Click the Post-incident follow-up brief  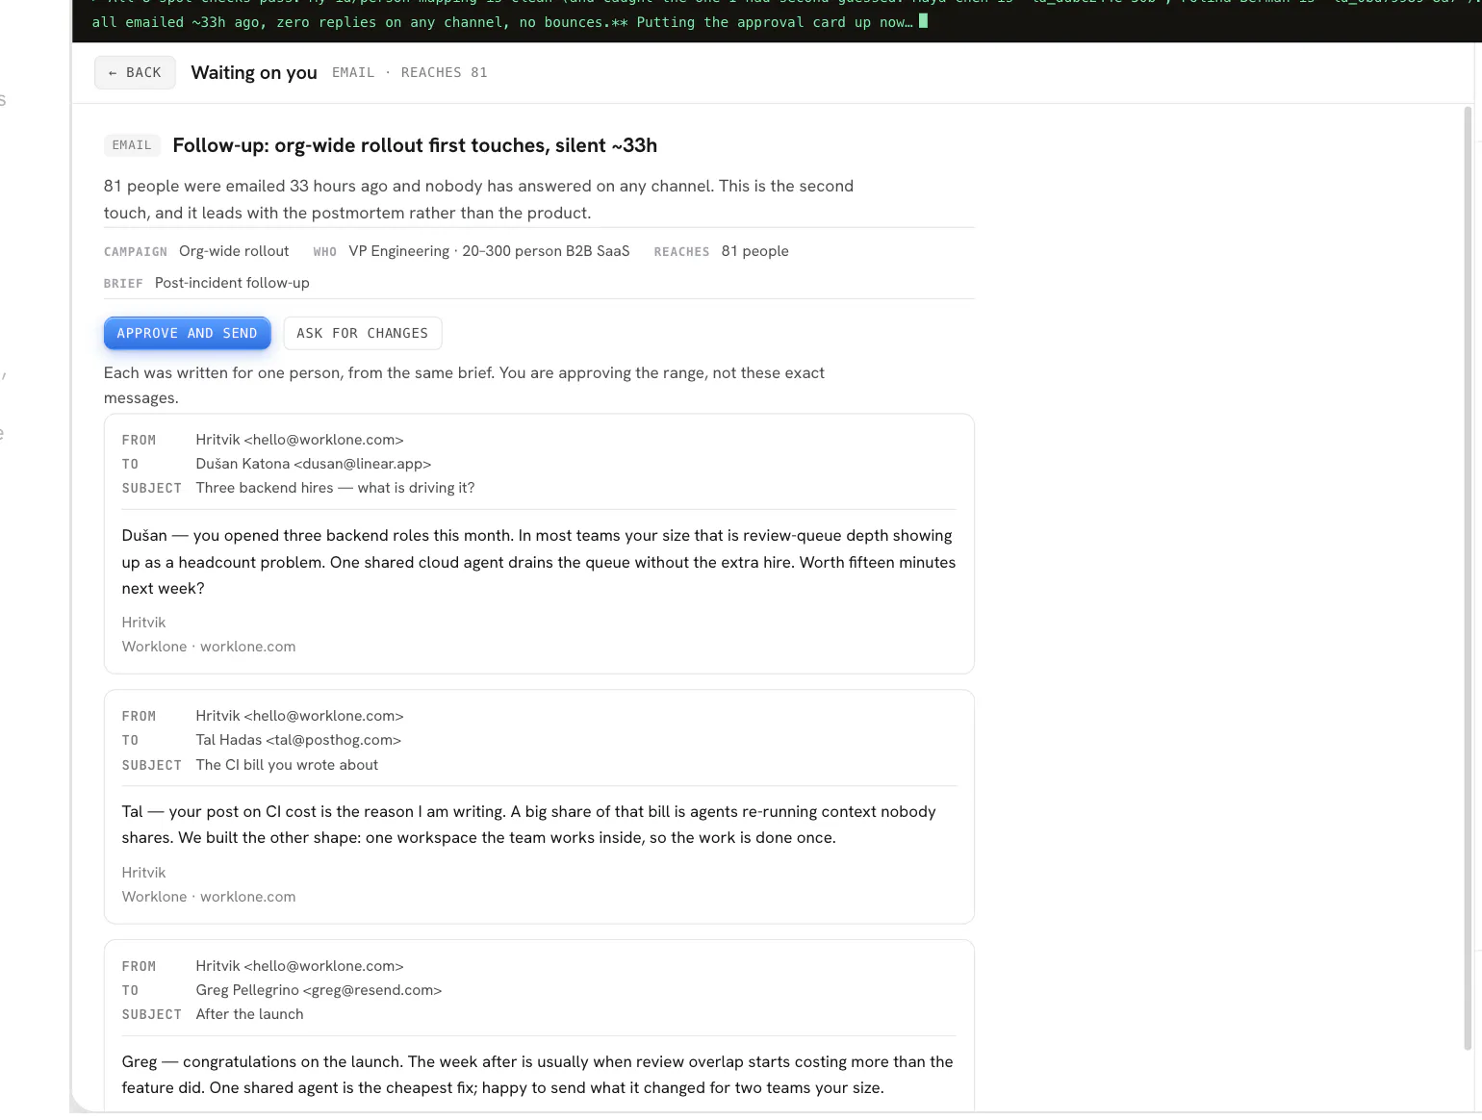click(232, 283)
